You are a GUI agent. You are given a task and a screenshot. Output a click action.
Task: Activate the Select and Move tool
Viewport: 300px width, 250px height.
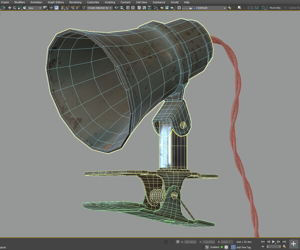9,8
